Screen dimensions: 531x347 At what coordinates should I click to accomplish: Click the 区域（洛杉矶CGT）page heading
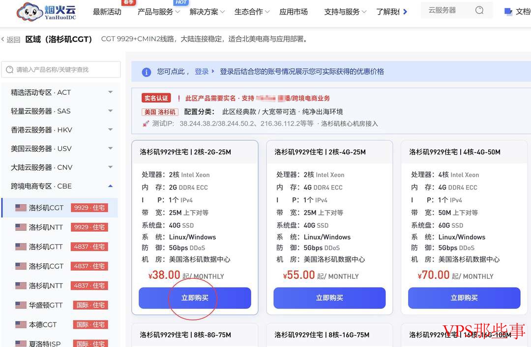click(x=59, y=40)
